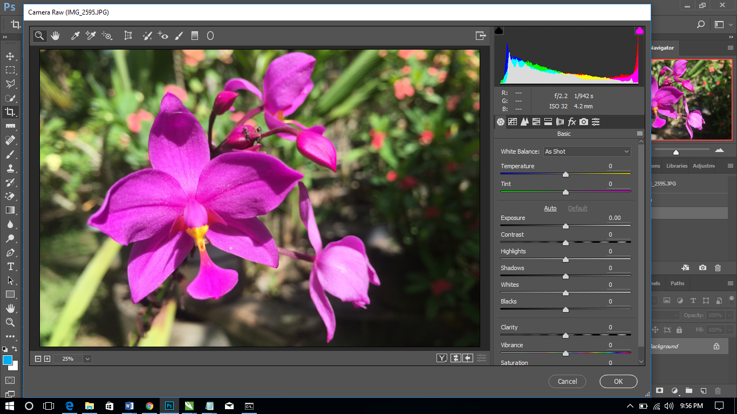The image size is (737, 414).
Task: Select the White Balance eyedropper tool
Action: (x=76, y=36)
